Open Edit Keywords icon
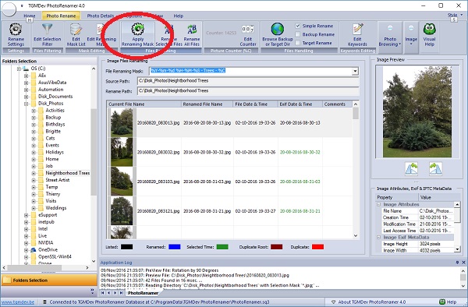 [357, 30]
